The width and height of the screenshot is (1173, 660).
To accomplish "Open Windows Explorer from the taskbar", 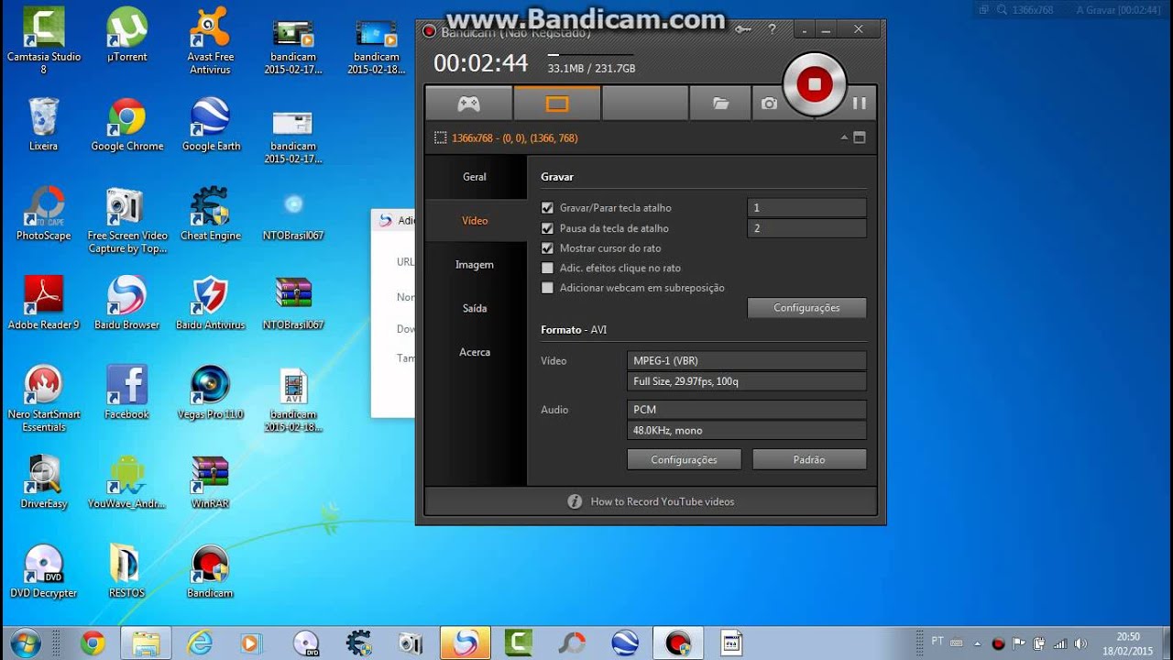I will click(x=146, y=643).
